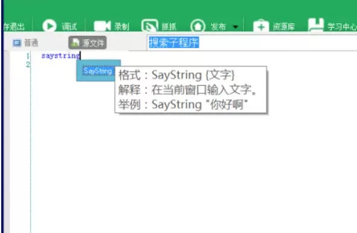The image size is (357, 233).
Task: Click line number 1 in gutter
Action: tap(28, 56)
